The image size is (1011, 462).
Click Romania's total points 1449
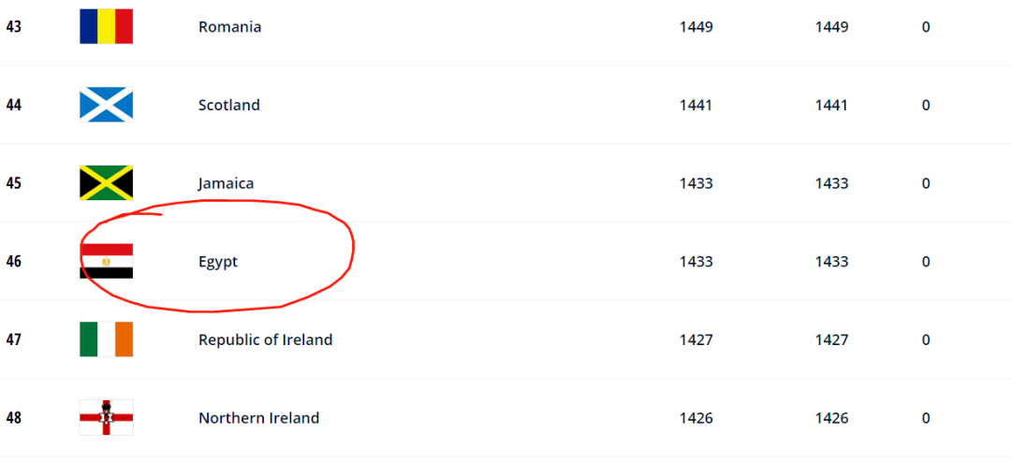point(696,27)
